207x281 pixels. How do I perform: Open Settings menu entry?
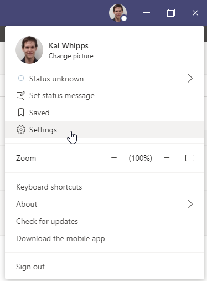coord(105,130)
